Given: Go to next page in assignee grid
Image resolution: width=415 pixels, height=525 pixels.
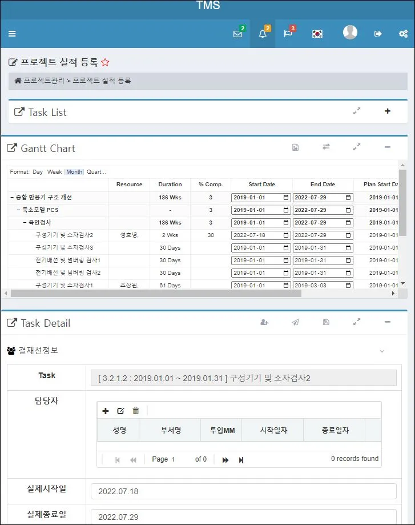Looking at the screenshot, I should 225,460.
